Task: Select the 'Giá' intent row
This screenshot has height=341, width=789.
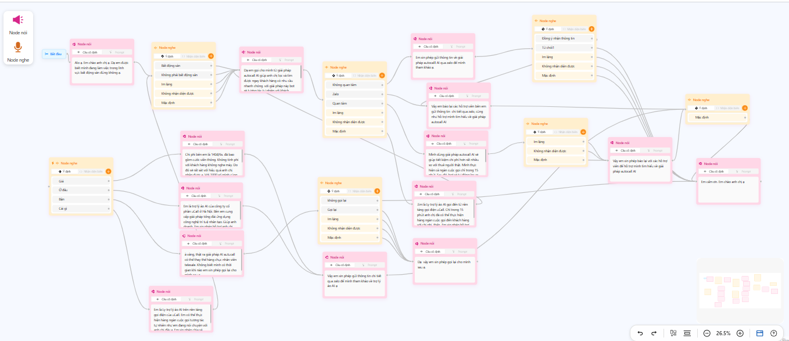Action: point(81,181)
